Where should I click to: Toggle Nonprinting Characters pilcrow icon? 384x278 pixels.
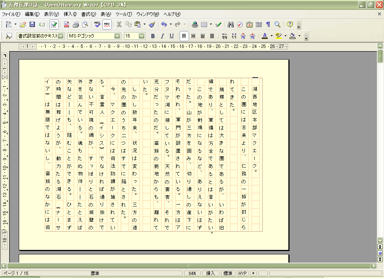268,24
